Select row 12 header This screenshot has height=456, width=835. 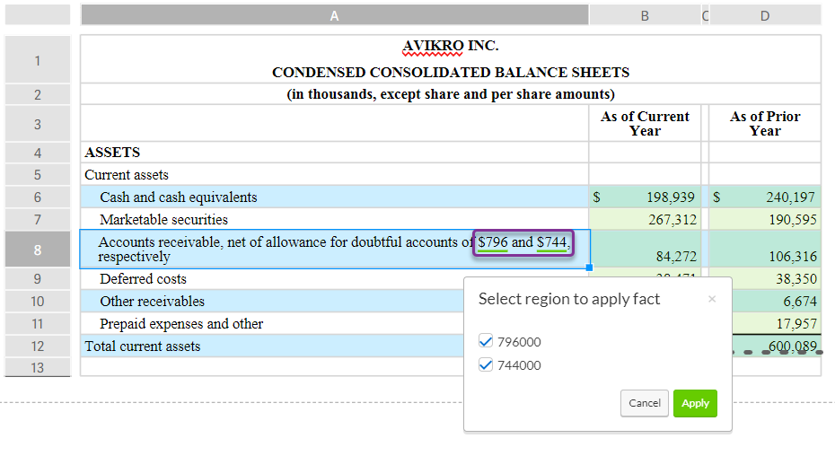point(38,346)
